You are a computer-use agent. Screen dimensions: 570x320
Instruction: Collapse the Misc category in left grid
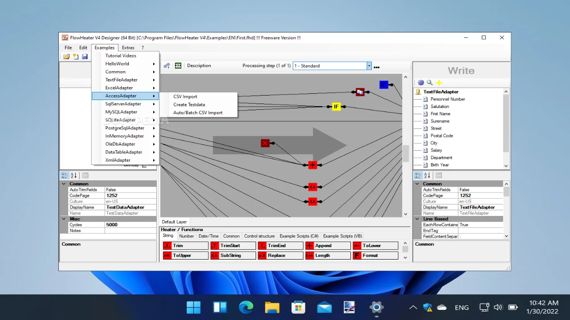[64, 219]
